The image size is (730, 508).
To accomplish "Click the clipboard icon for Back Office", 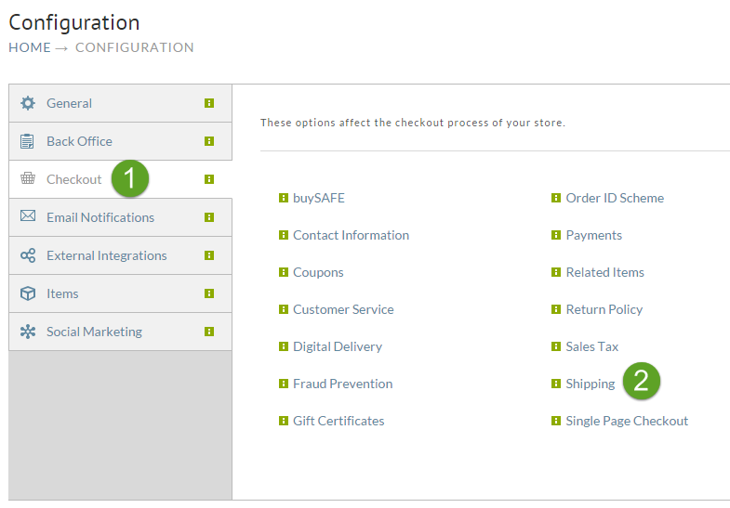I will [27, 141].
